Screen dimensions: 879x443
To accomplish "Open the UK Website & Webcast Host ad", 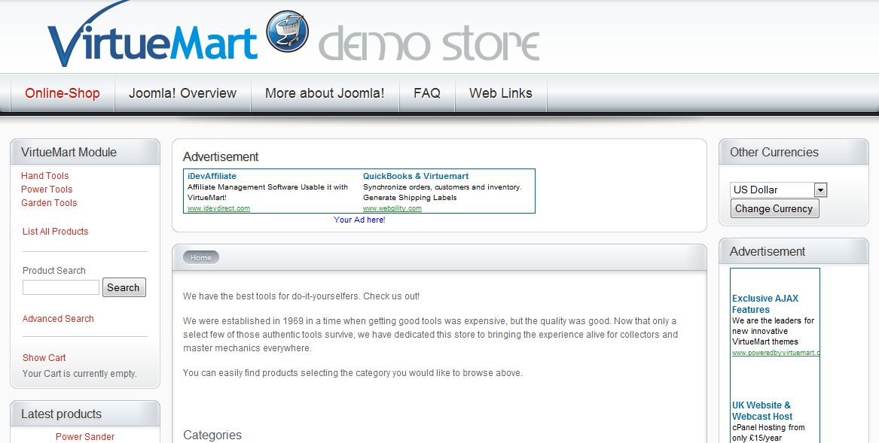I will [762, 411].
